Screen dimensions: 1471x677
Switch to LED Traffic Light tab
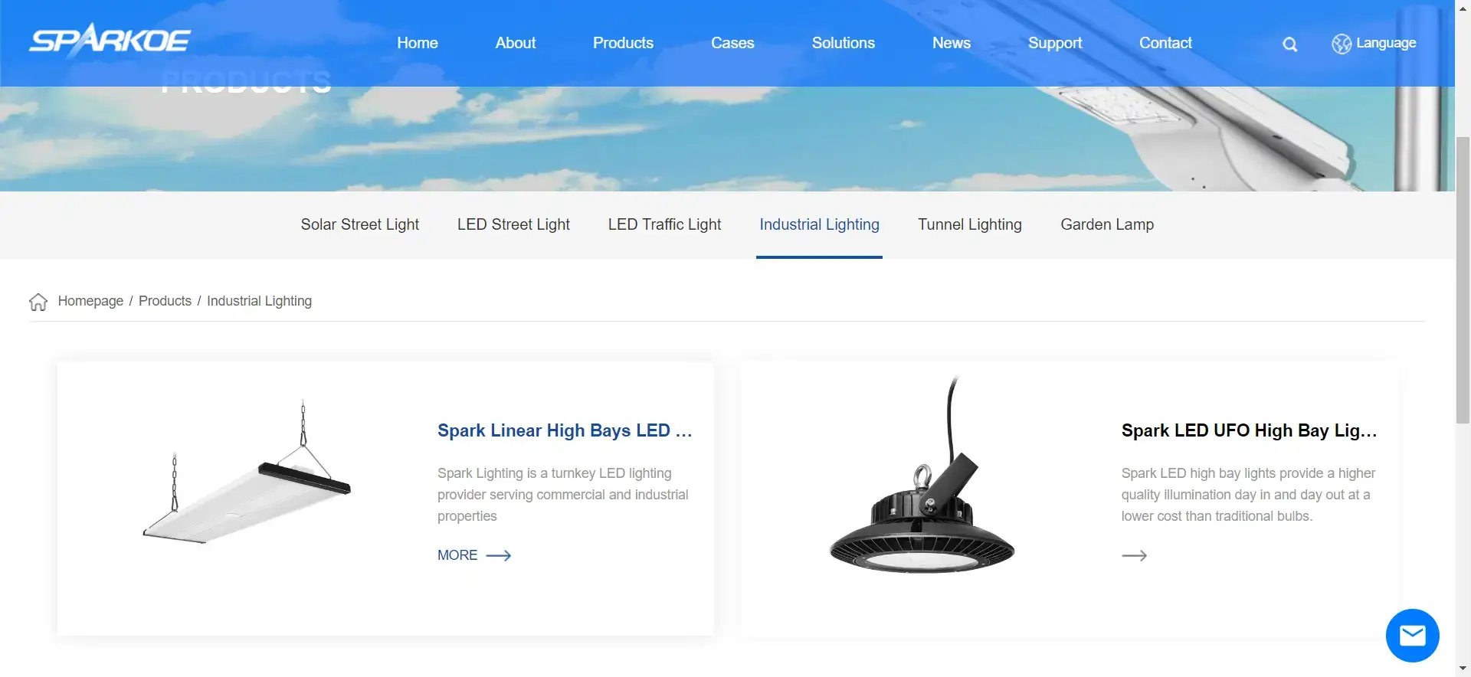point(665,224)
